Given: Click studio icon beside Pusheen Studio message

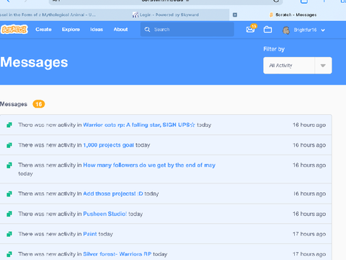Looking at the screenshot, I should [x=9, y=214].
